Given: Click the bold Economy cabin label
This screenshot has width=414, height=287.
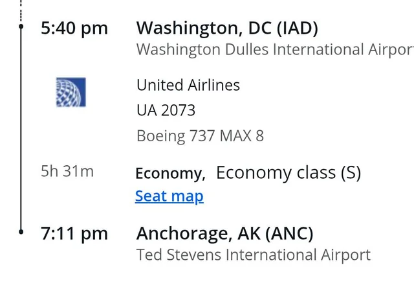Looking at the screenshot, I should [169, 174].
